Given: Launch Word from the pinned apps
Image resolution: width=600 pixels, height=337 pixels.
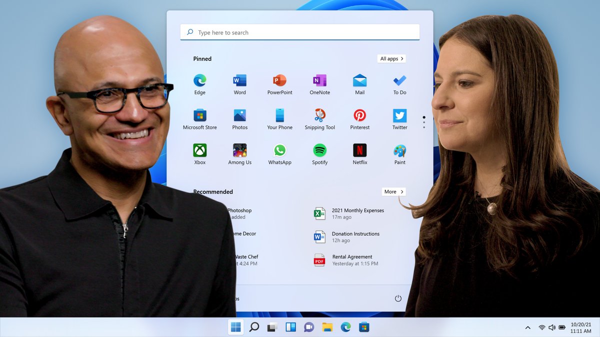Looking at the screenshot, I should click(x=239, y=84).
